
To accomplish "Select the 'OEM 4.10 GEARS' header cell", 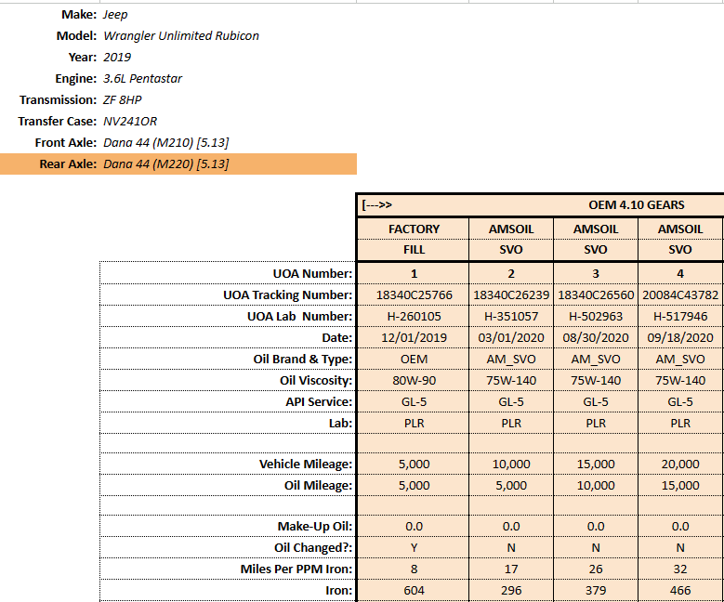I will point(637,205).
